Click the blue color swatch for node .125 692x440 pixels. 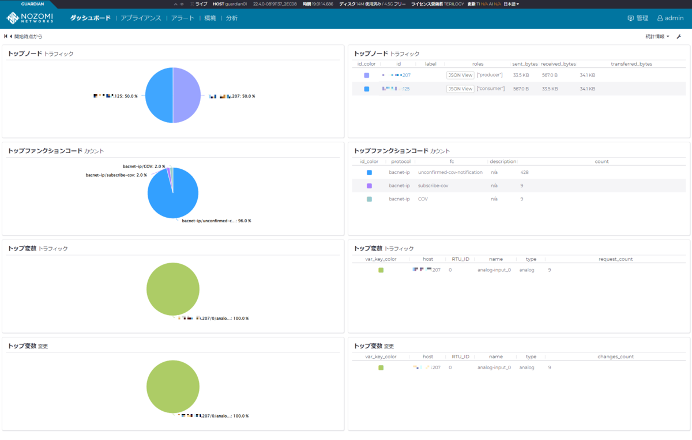coord(367,89)
